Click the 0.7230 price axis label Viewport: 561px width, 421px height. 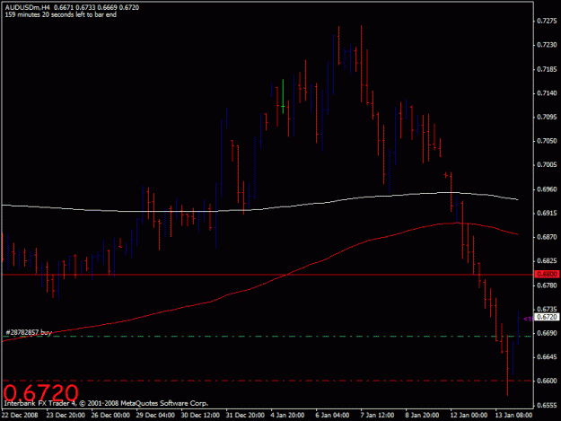pyautogui.click(x=547, y=45)
